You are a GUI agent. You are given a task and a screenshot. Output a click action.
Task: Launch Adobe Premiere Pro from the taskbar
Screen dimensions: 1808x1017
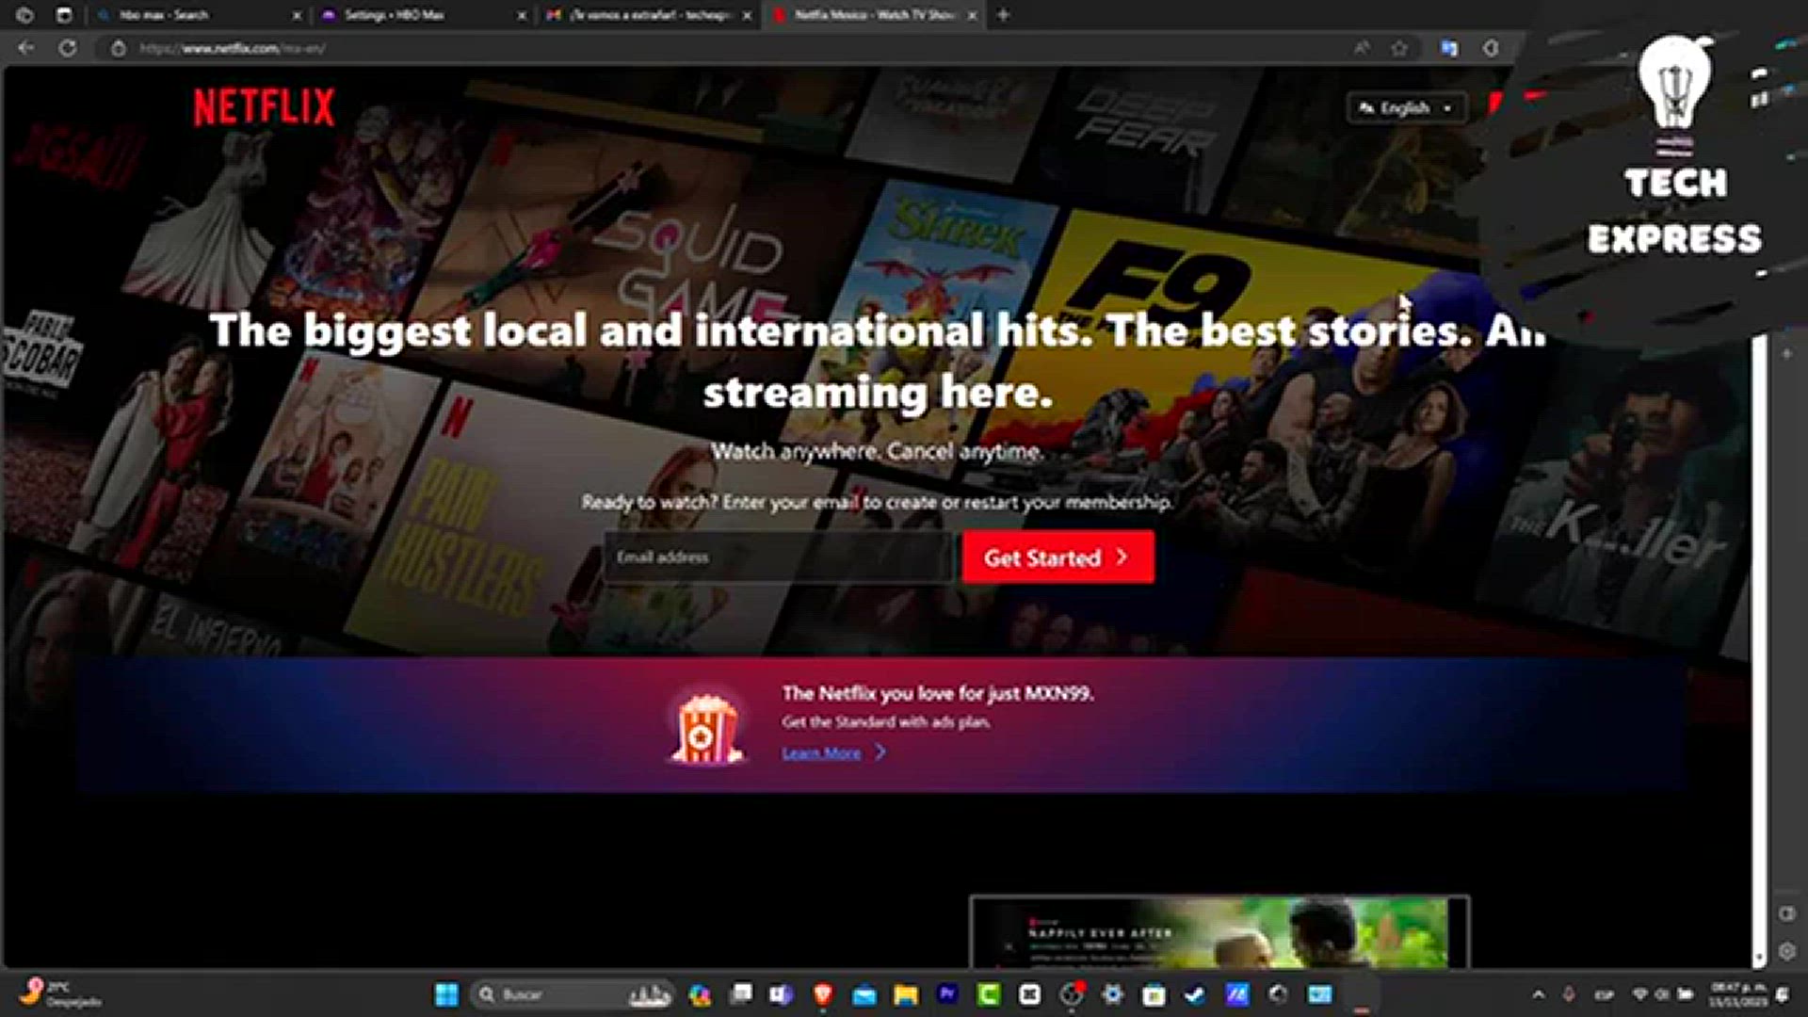pyautogui.click(x=947, y=994)
